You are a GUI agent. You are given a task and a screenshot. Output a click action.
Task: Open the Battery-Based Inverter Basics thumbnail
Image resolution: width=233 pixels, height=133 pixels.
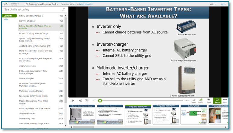(x=82, y=115)
